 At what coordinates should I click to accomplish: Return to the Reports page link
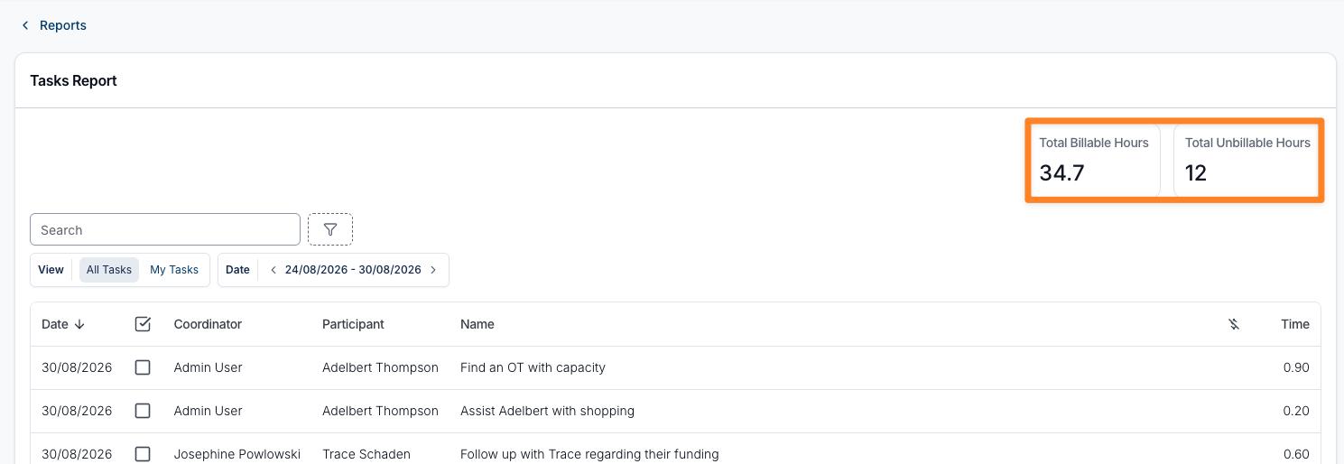click(x=63, y=25)
